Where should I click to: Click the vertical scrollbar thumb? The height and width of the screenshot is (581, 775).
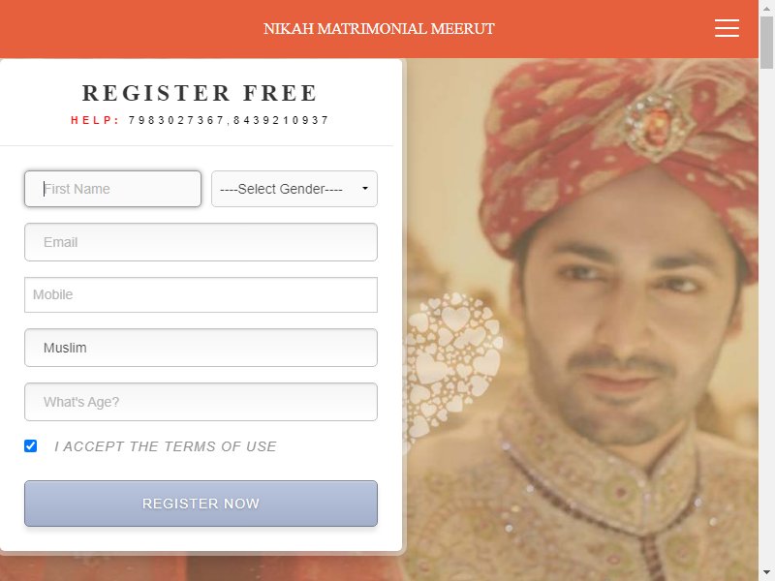[766, 43]
